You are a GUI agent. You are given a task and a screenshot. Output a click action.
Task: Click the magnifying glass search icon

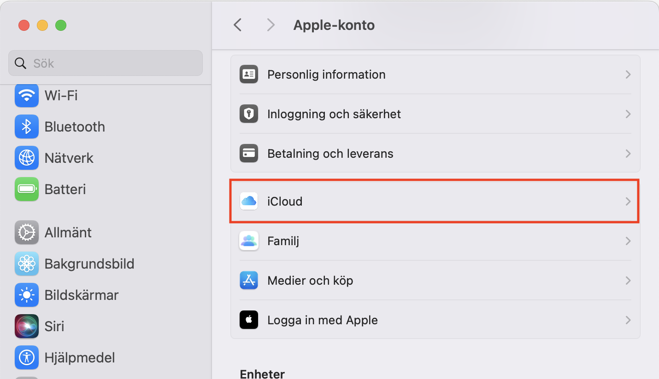(x=20, y=63)
